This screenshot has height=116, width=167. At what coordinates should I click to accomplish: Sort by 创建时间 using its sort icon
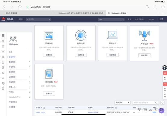coord(116,108)
